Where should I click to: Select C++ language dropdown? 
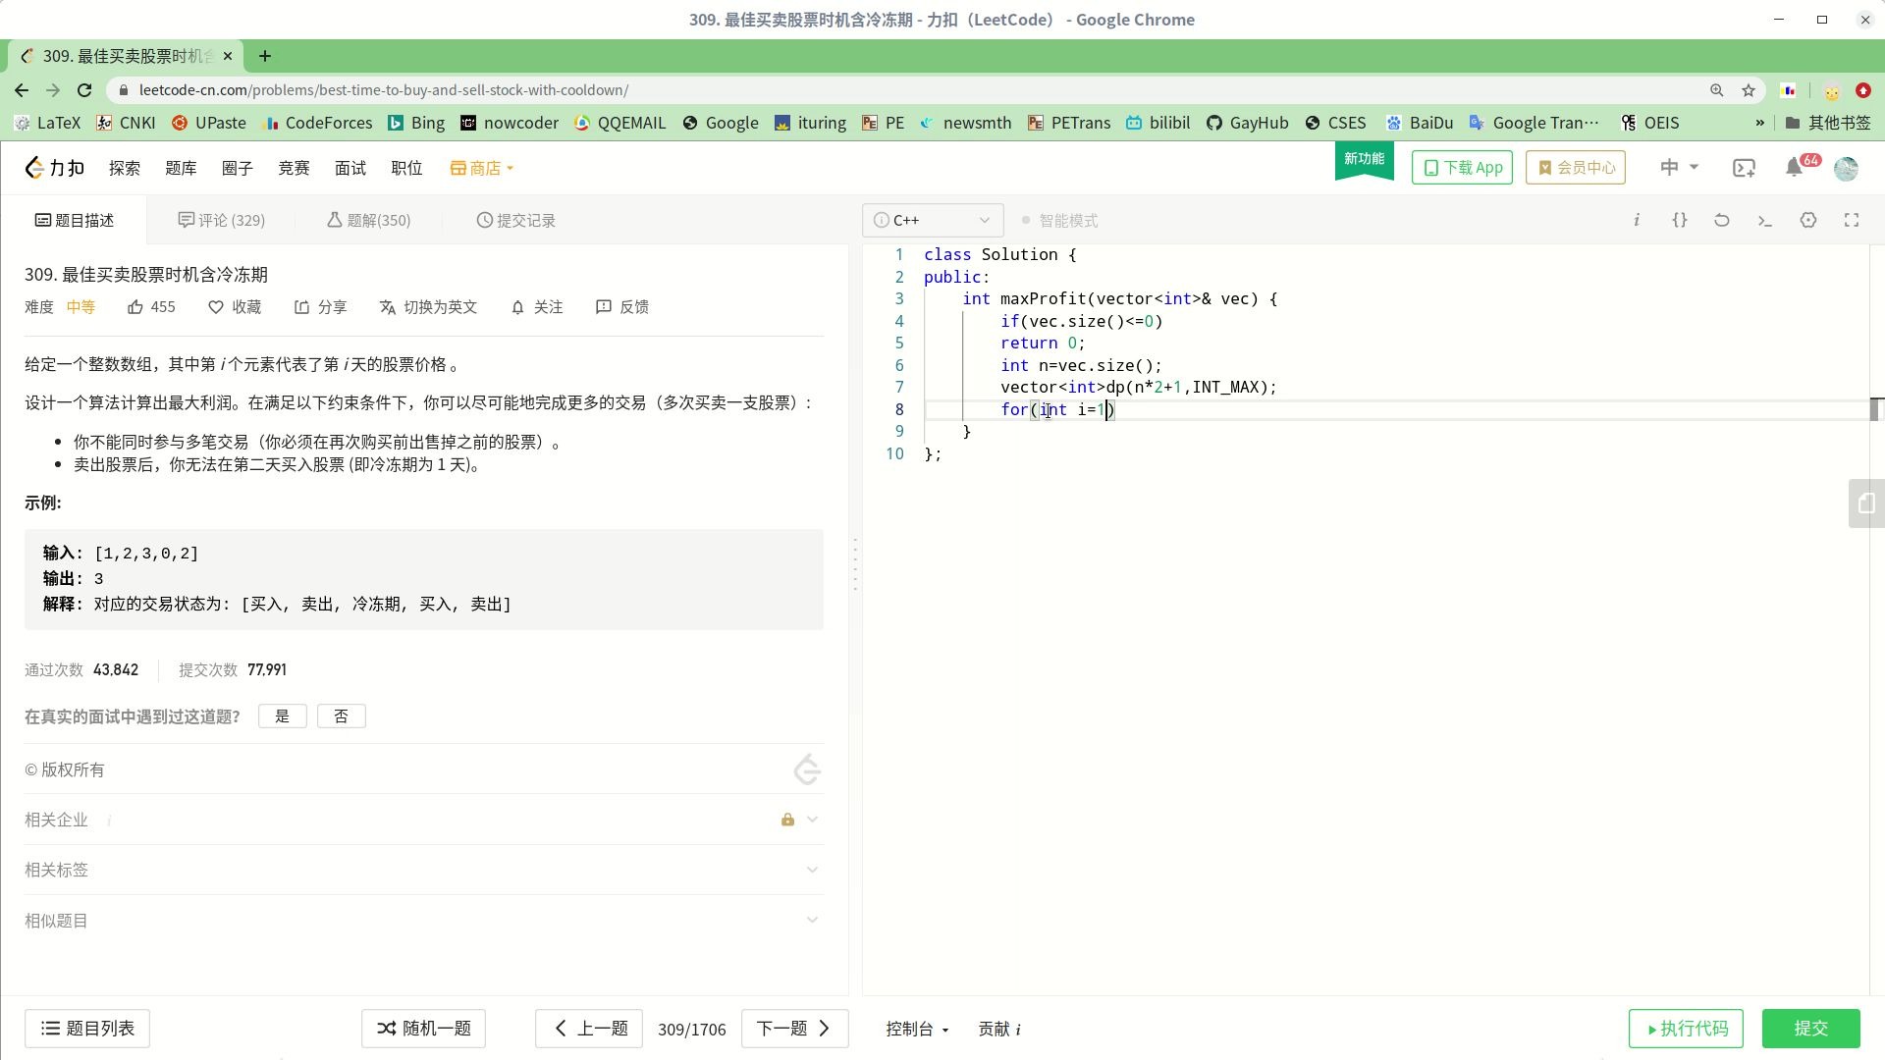(x=932, y=220)
